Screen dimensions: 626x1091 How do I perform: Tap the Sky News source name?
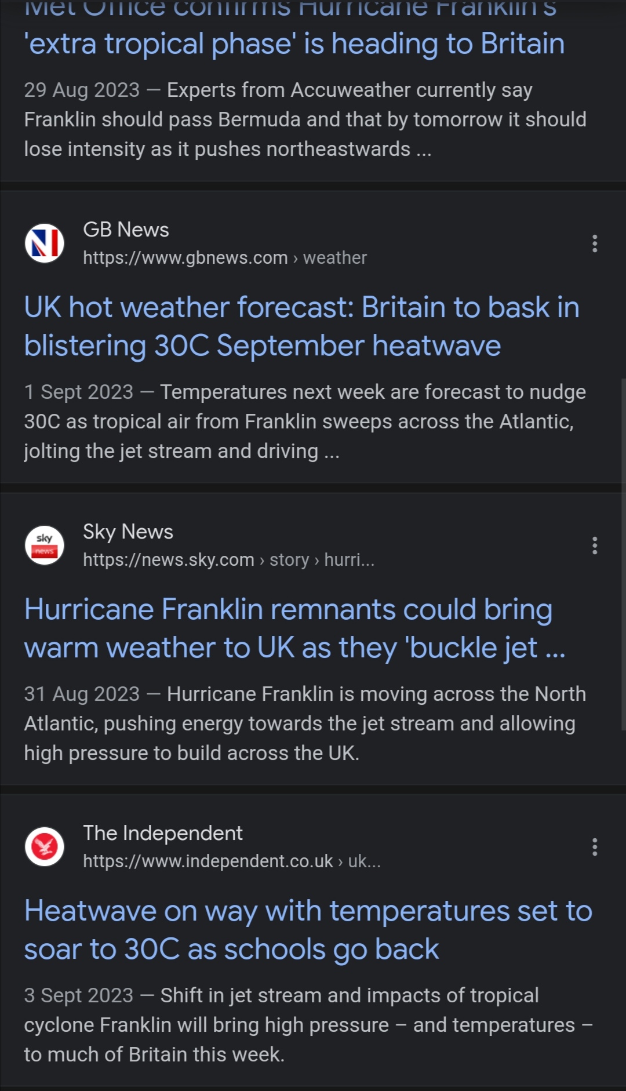pos(128,532)
